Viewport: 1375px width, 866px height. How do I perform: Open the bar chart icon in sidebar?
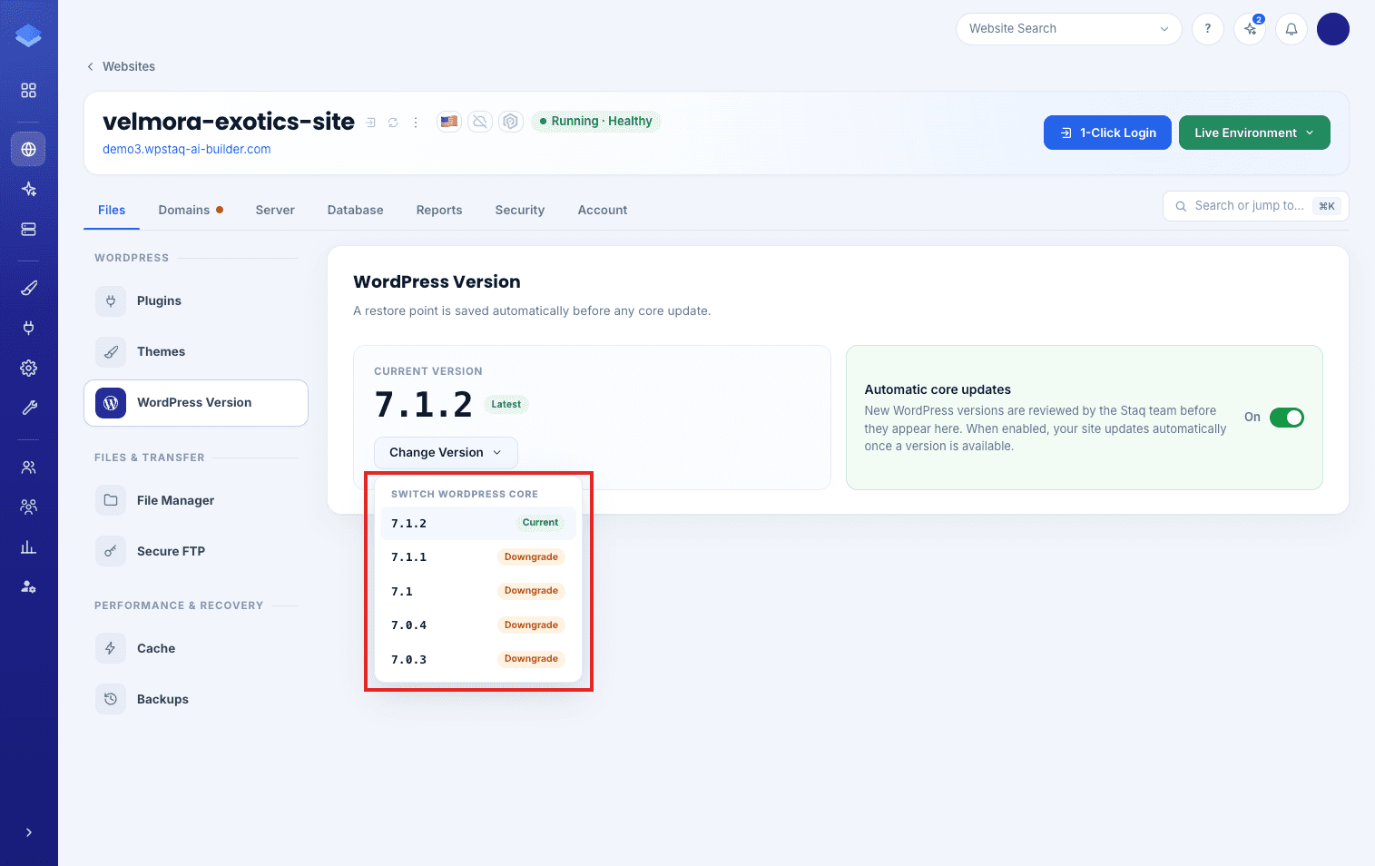tap(28, 546)
